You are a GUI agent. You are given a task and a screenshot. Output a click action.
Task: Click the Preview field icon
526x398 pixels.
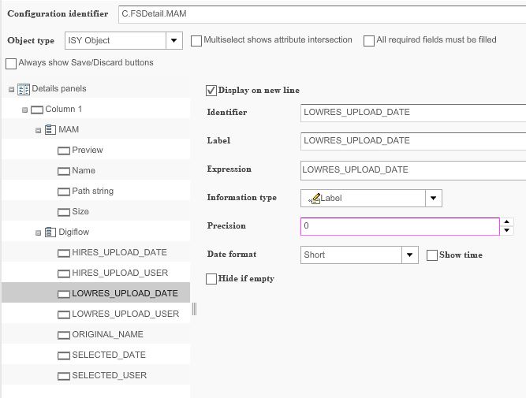[x=64, y=151]
